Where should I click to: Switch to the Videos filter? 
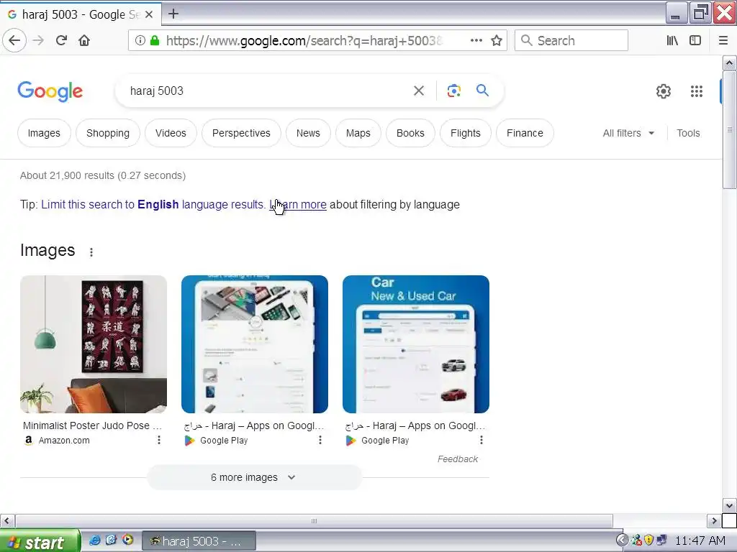171,133
